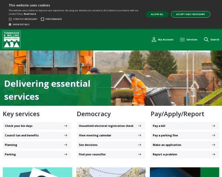Open My Account user icon
This screenshot has width=222, height=177.
[x=154, y=39]
